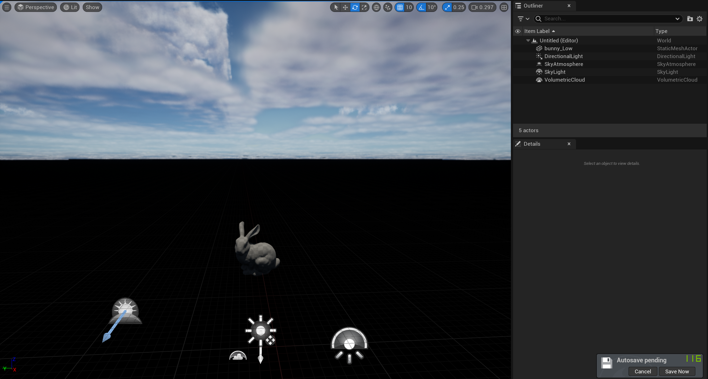The height and width of the screenshot is (379, 708).
Task: Toggle rotation angle snapping
Action: coord(422,7)
